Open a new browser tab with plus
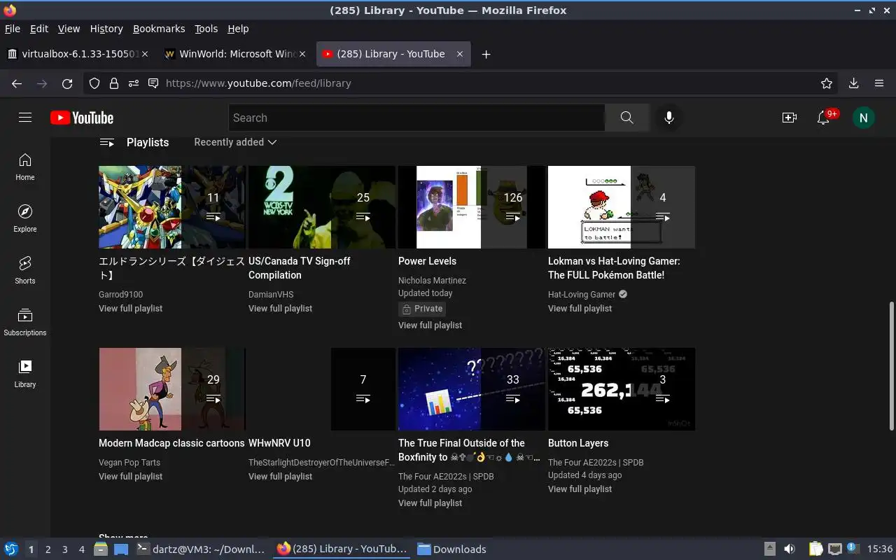The width and height of the screenshot is (896, 560). click(486, 54)
